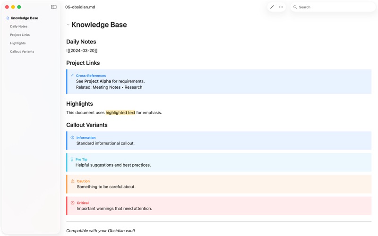Click the Critical callout title

(x=83, y=203)
